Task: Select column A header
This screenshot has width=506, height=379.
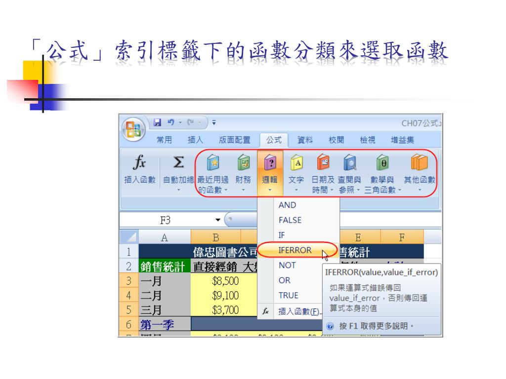Action: 165,237
